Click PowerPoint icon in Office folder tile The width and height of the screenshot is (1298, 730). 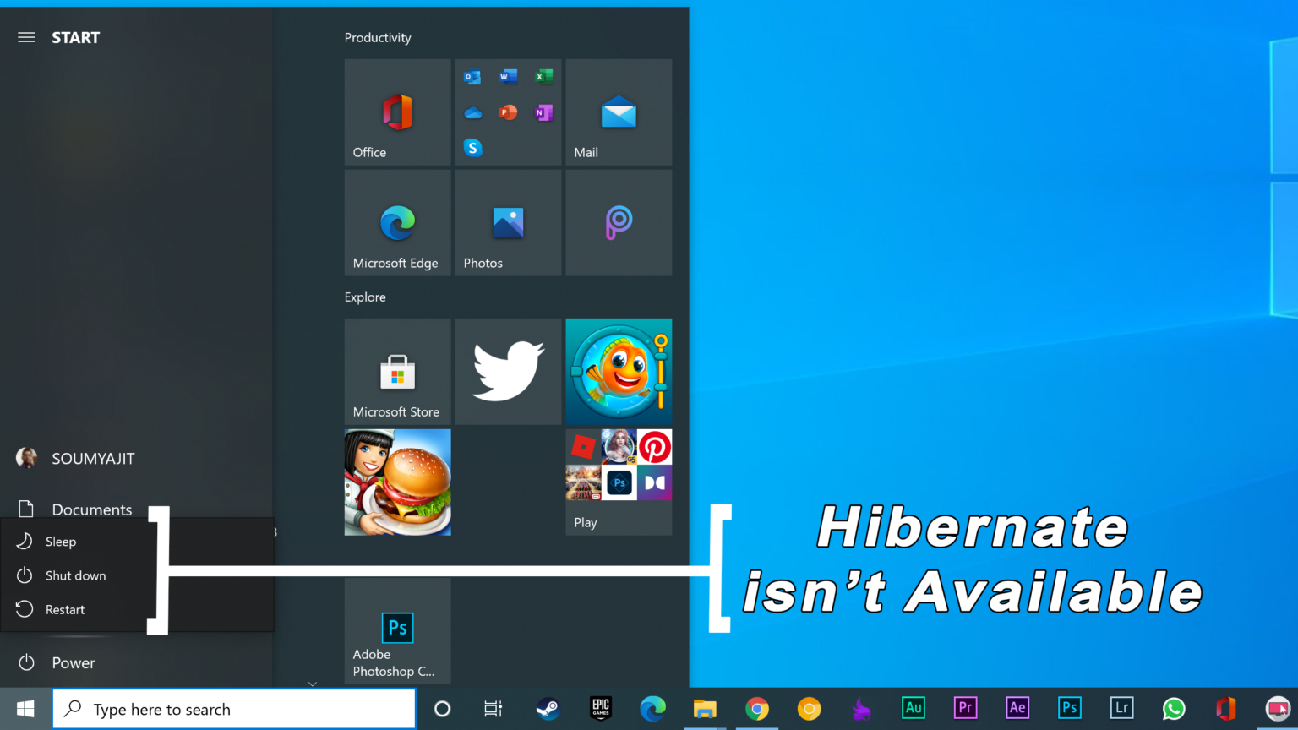click(508, 112)
